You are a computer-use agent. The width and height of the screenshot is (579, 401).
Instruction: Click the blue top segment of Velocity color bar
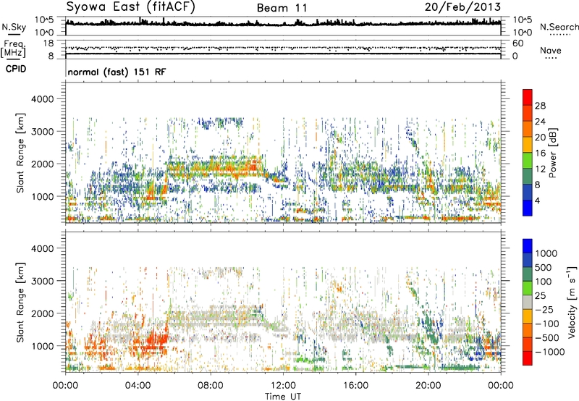pyautogui.click(x=528, y=246)
